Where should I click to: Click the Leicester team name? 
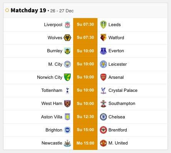point(117,64)
